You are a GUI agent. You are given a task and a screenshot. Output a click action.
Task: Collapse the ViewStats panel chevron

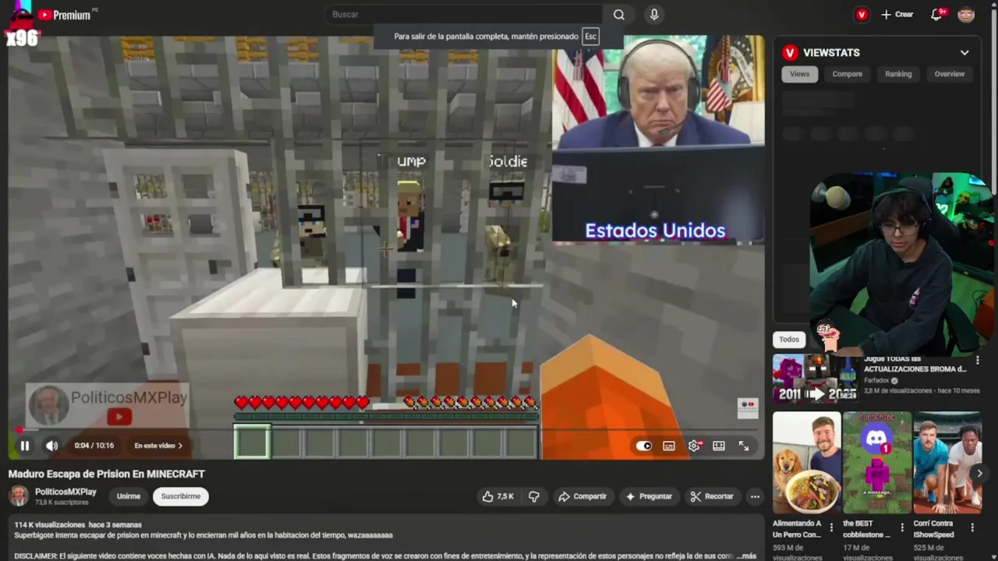[x=964, y=53]
